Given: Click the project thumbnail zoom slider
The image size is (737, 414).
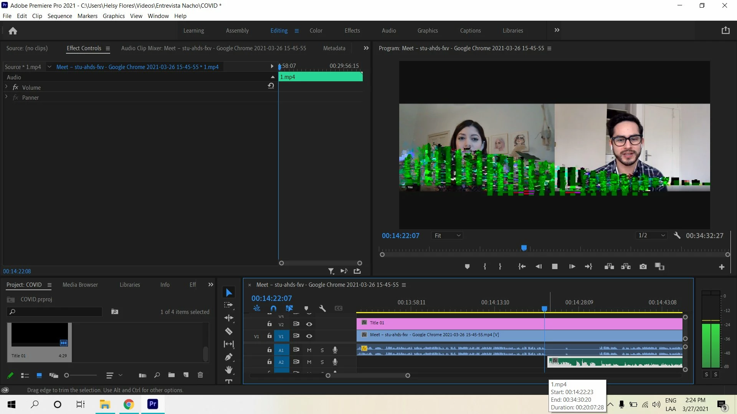Looking at the screenshot, I should click(67, 375).
